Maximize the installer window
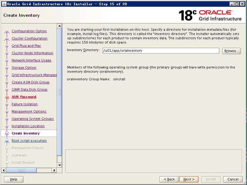This screenshot has height=185, width=247. pos(237,4)
